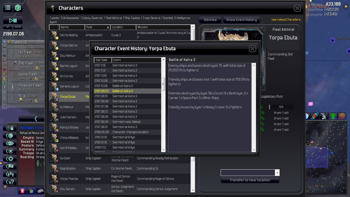350x197 pixels.
Task: Select 2197.10.26 Battle of Astra 3 event
Action: pos(128,86)
